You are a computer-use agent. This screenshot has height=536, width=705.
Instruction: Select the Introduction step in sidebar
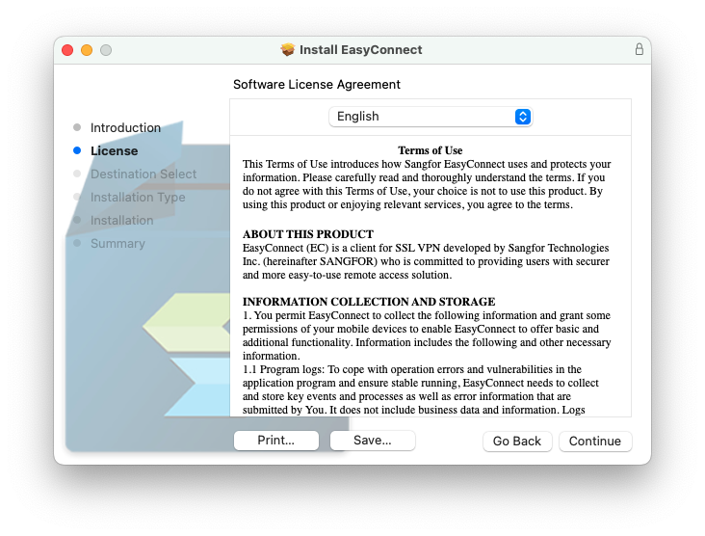[x=125, y=128]
